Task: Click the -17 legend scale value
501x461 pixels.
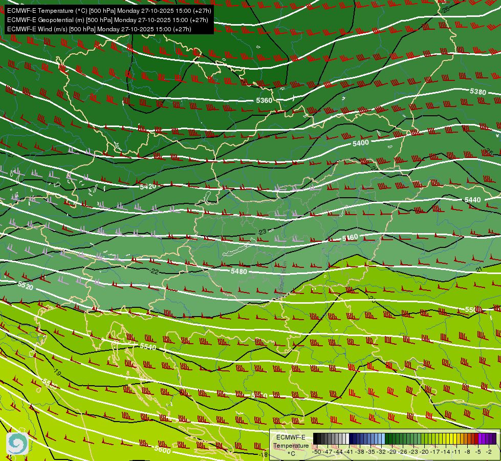Action: click(x=435, y=452)
